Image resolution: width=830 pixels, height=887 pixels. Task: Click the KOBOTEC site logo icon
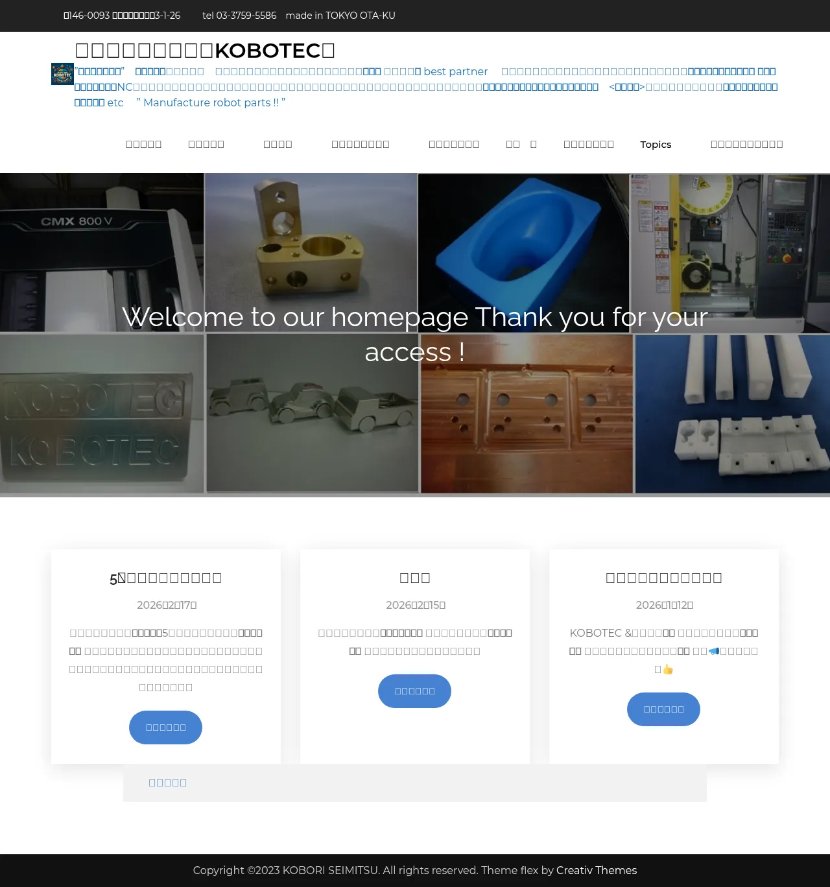point(62,74)
